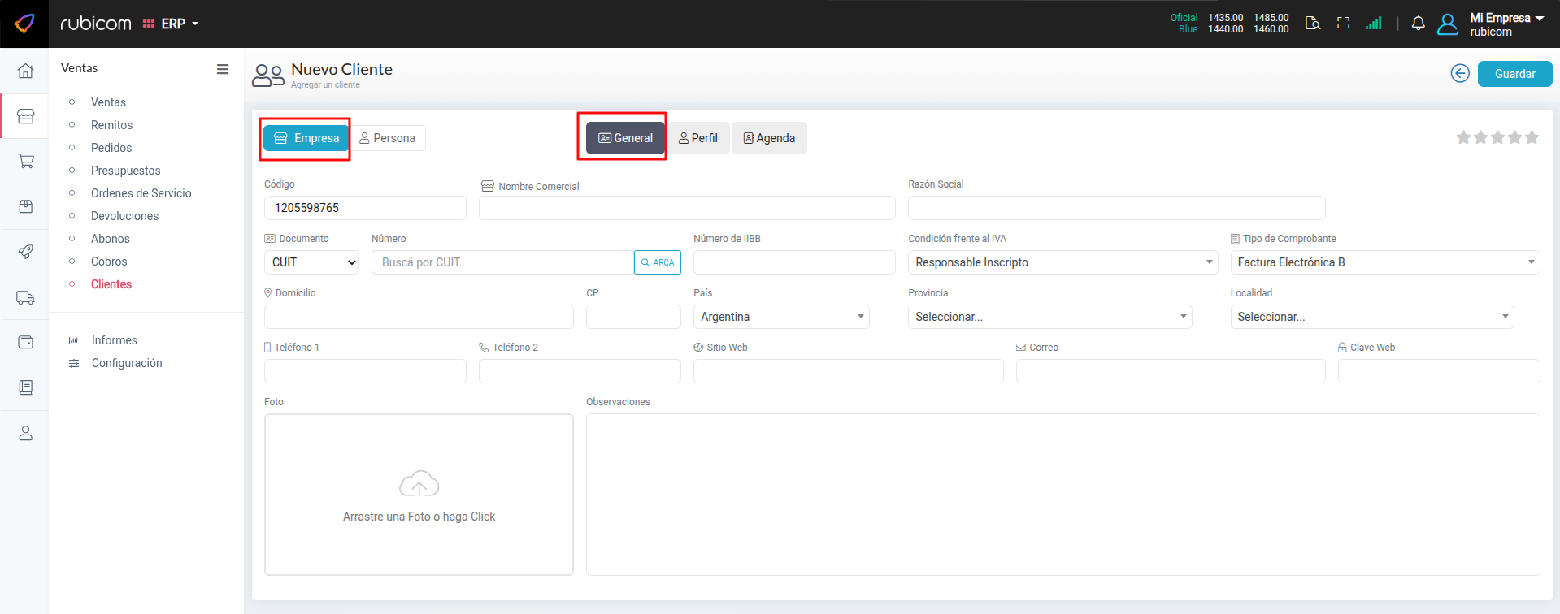
Task: Switch to the Agenda tab
Action: point(769,138)
